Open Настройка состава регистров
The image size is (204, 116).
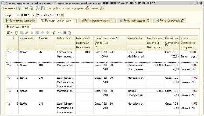65,8
